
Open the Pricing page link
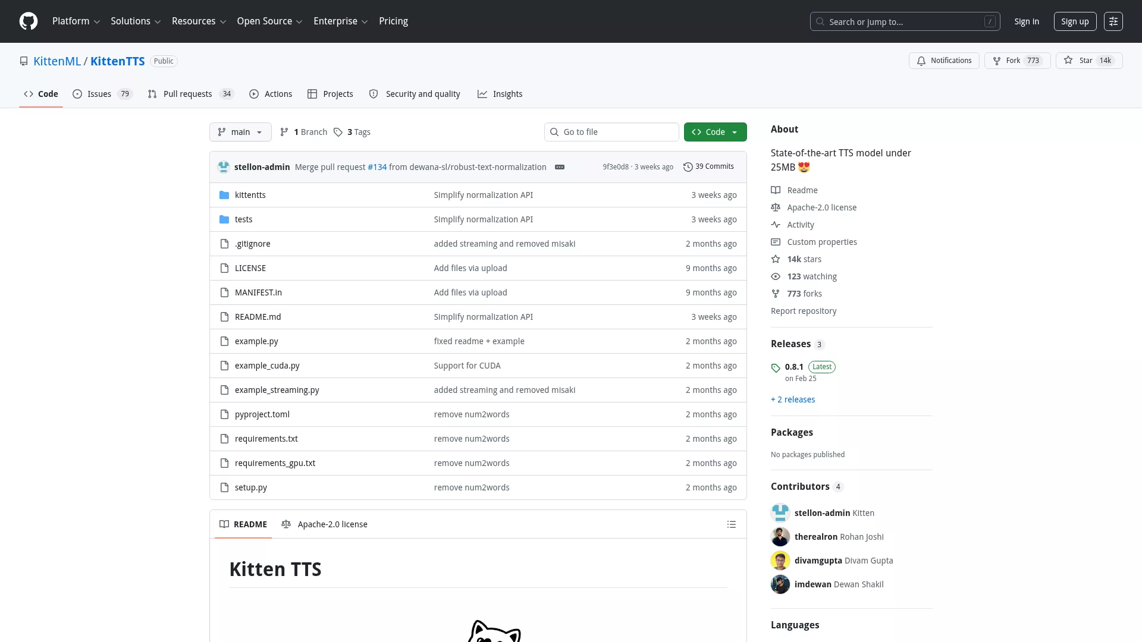click(393, 21)
